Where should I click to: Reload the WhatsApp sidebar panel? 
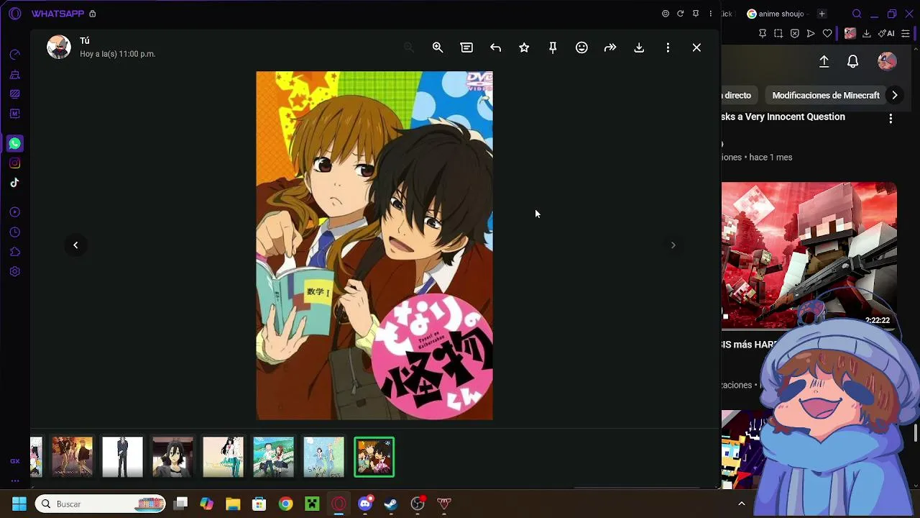(680, 14)
